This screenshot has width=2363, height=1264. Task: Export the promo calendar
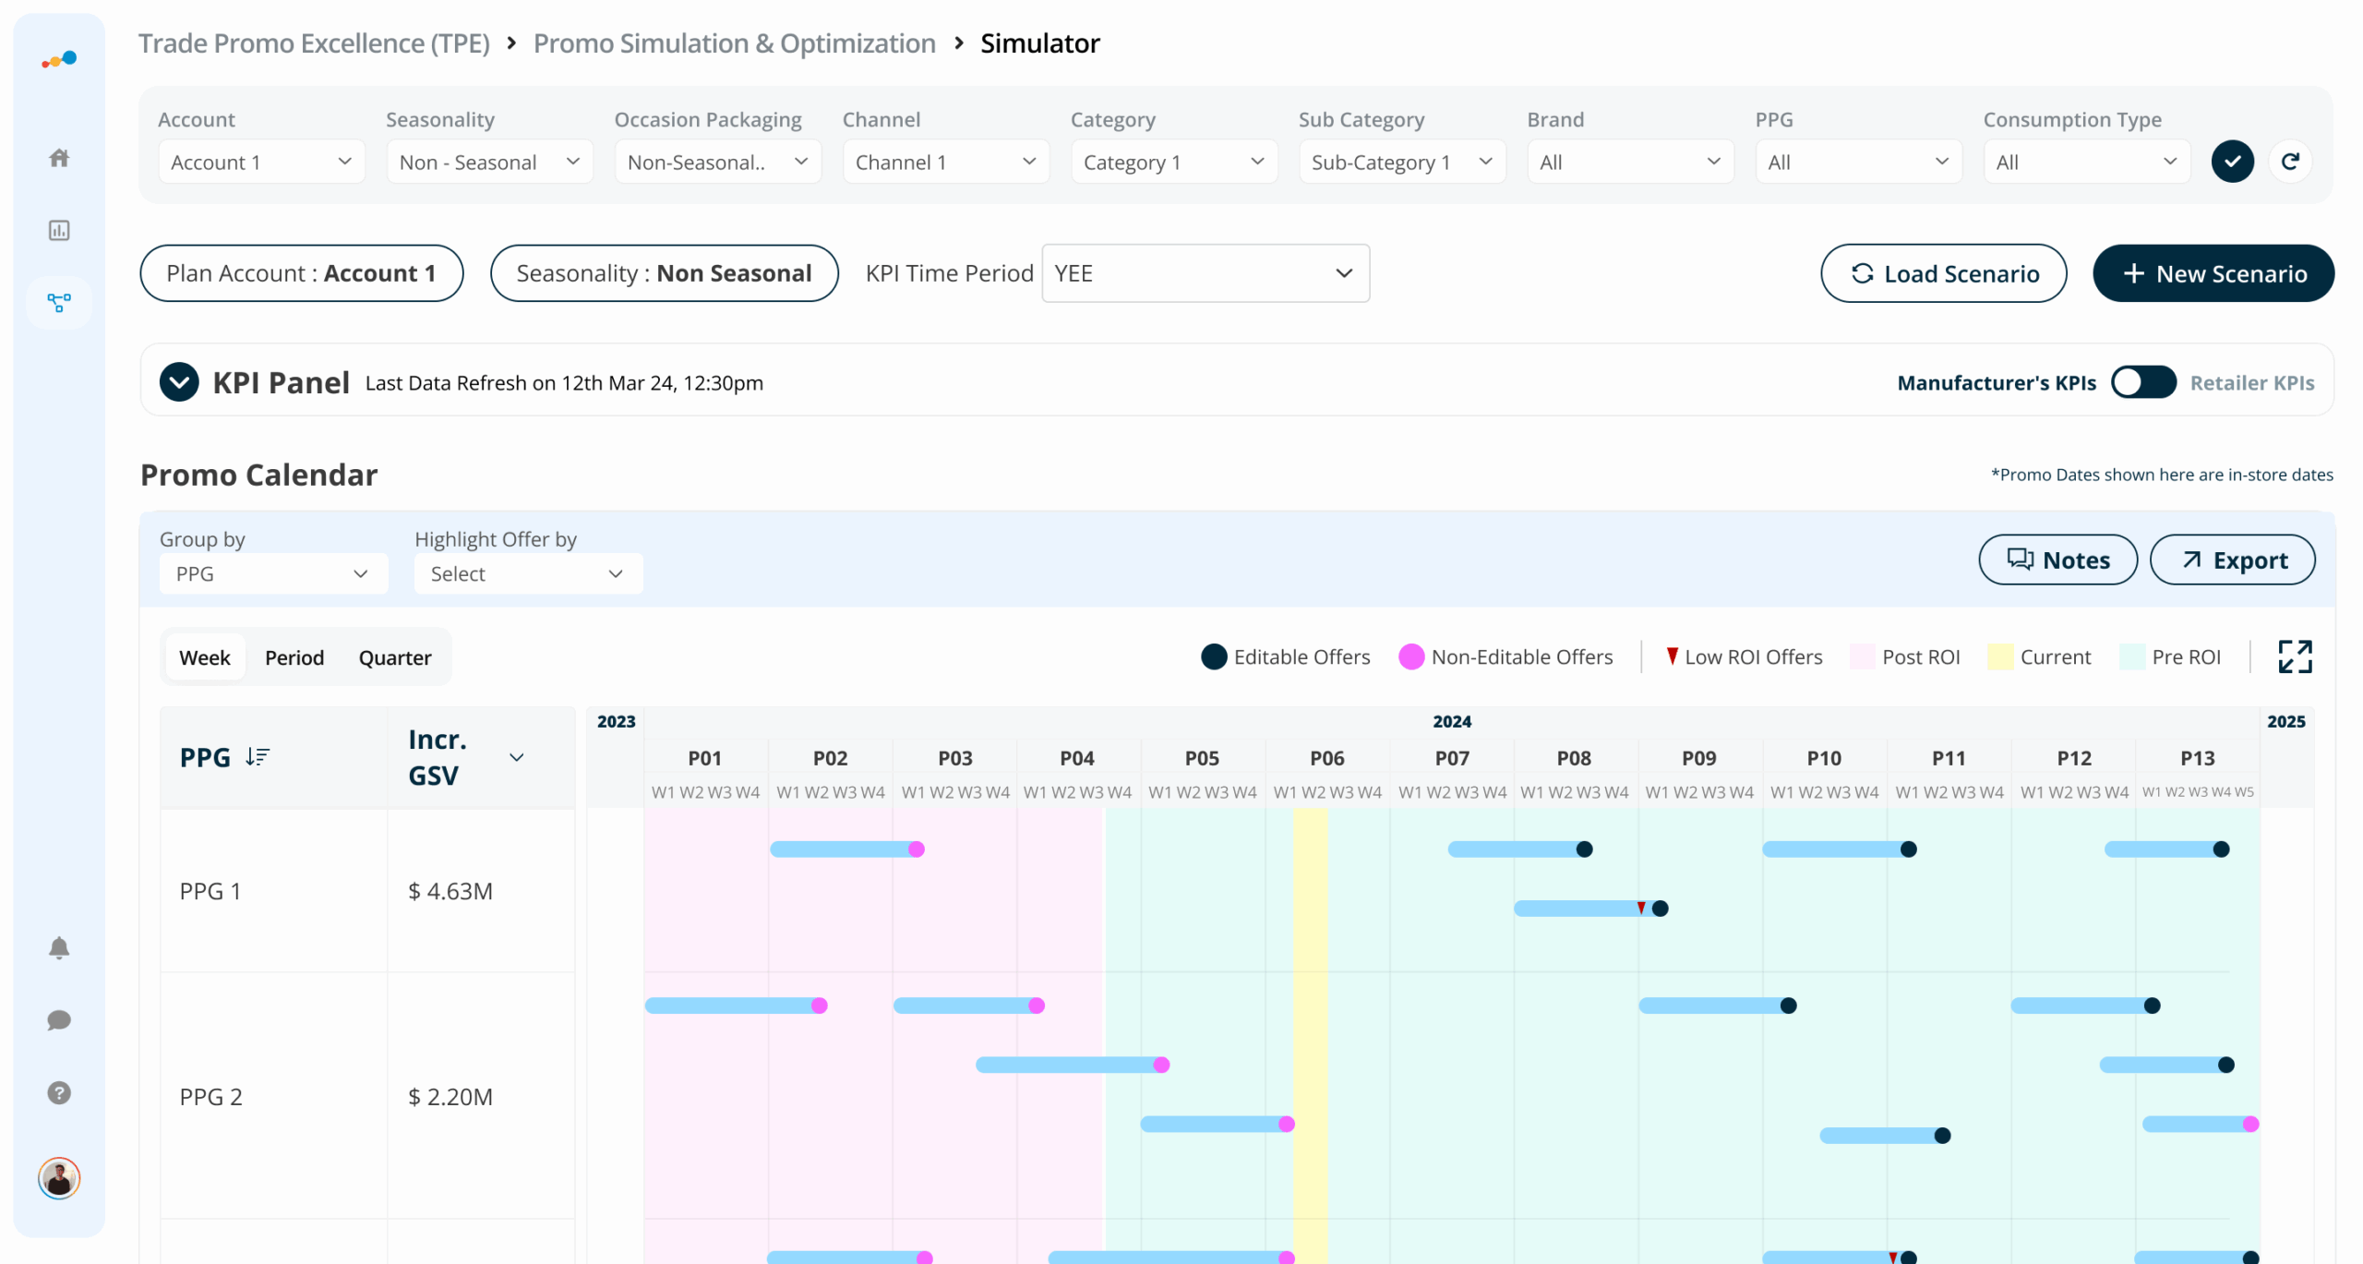tap(2232, 560)
